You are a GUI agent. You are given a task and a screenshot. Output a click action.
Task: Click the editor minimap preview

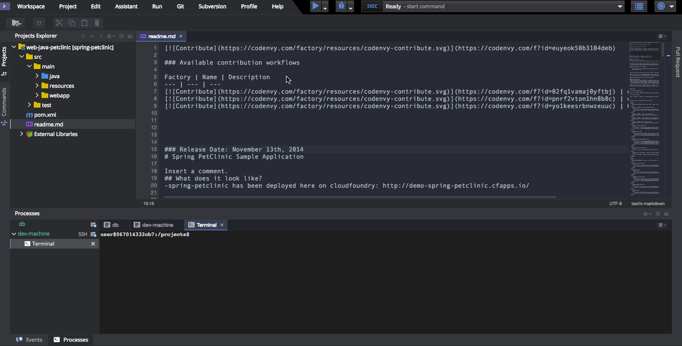pos(644,119)
